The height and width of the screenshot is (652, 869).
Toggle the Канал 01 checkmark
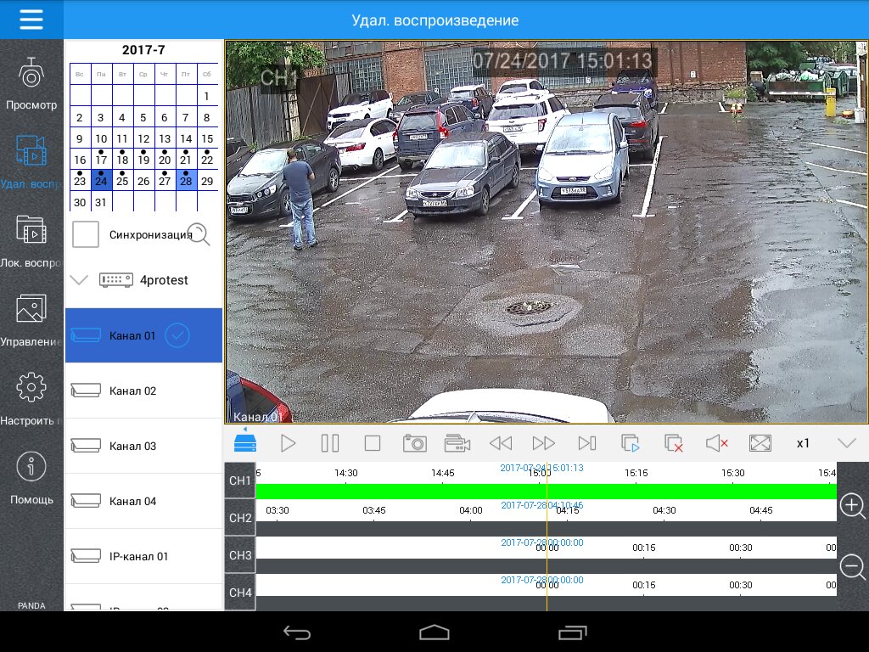pyautogui.click(x=177, y=334)
